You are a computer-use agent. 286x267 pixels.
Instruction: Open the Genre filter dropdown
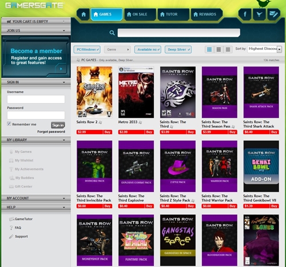click(x=117, y=50)
